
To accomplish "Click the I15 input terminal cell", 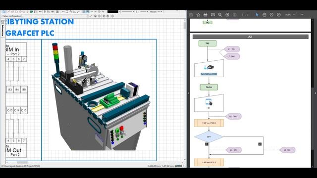I will point(24,89).
